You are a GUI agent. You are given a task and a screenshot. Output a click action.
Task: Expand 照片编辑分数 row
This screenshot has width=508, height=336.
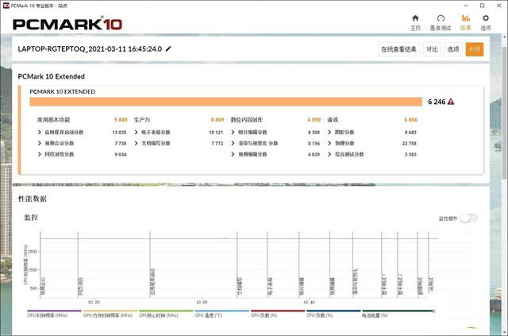tap(233, 133)
